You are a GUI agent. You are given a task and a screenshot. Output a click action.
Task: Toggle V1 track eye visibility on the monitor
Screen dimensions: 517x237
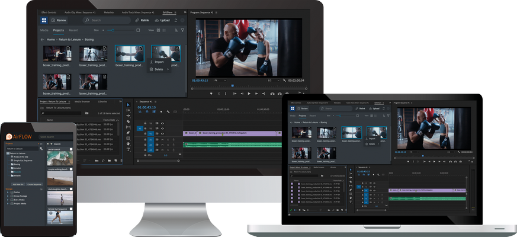tap(162, 134)
